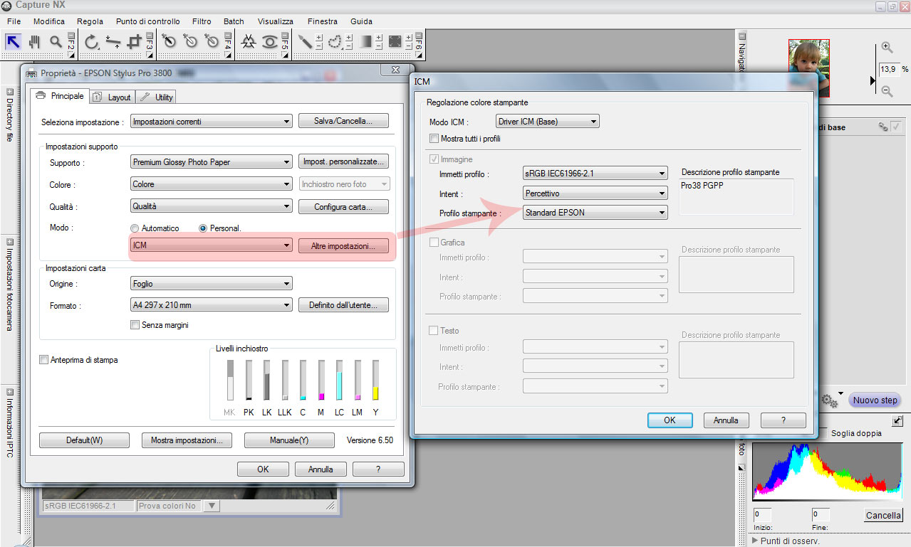Enable the Anteprima di stampa checkbox
The image size is (911, 547).
(x=44, y=360)
